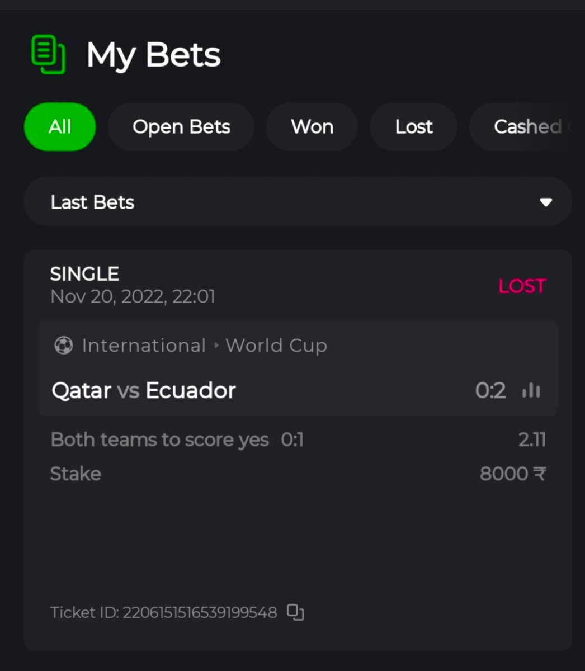The image size is (585, 671).
Task: Click the Ticket ID number text
Action: tap(200, 613)
